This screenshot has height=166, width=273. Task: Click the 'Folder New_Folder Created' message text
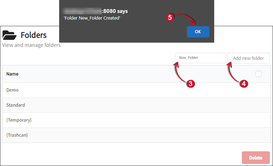[92, 18]
